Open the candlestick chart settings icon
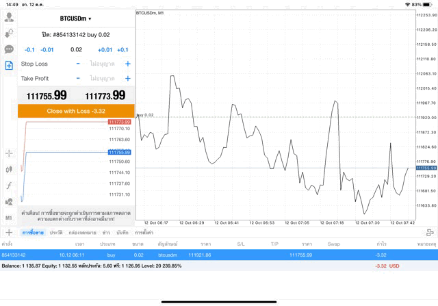 click(9, 169)
